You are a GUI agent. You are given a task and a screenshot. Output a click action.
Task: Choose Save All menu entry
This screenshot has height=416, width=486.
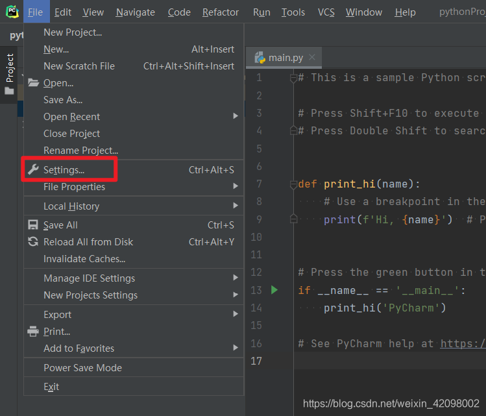134,225
